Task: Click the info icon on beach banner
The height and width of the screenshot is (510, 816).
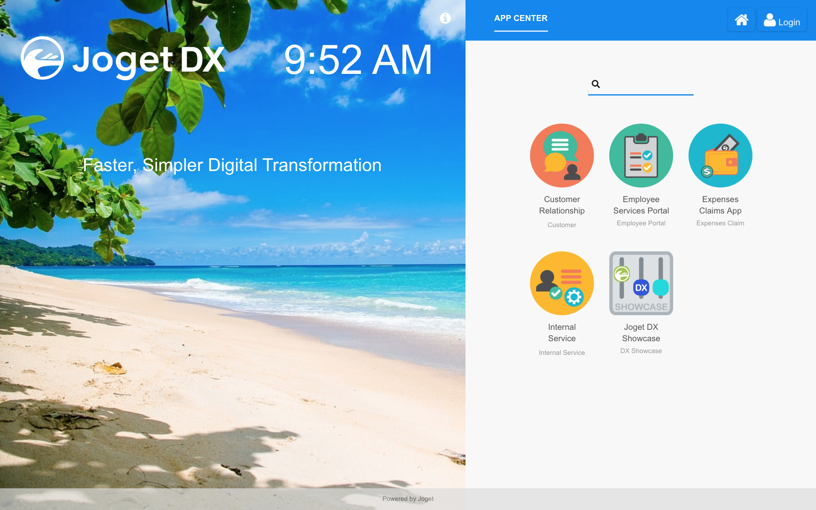Action: [445, 18]
